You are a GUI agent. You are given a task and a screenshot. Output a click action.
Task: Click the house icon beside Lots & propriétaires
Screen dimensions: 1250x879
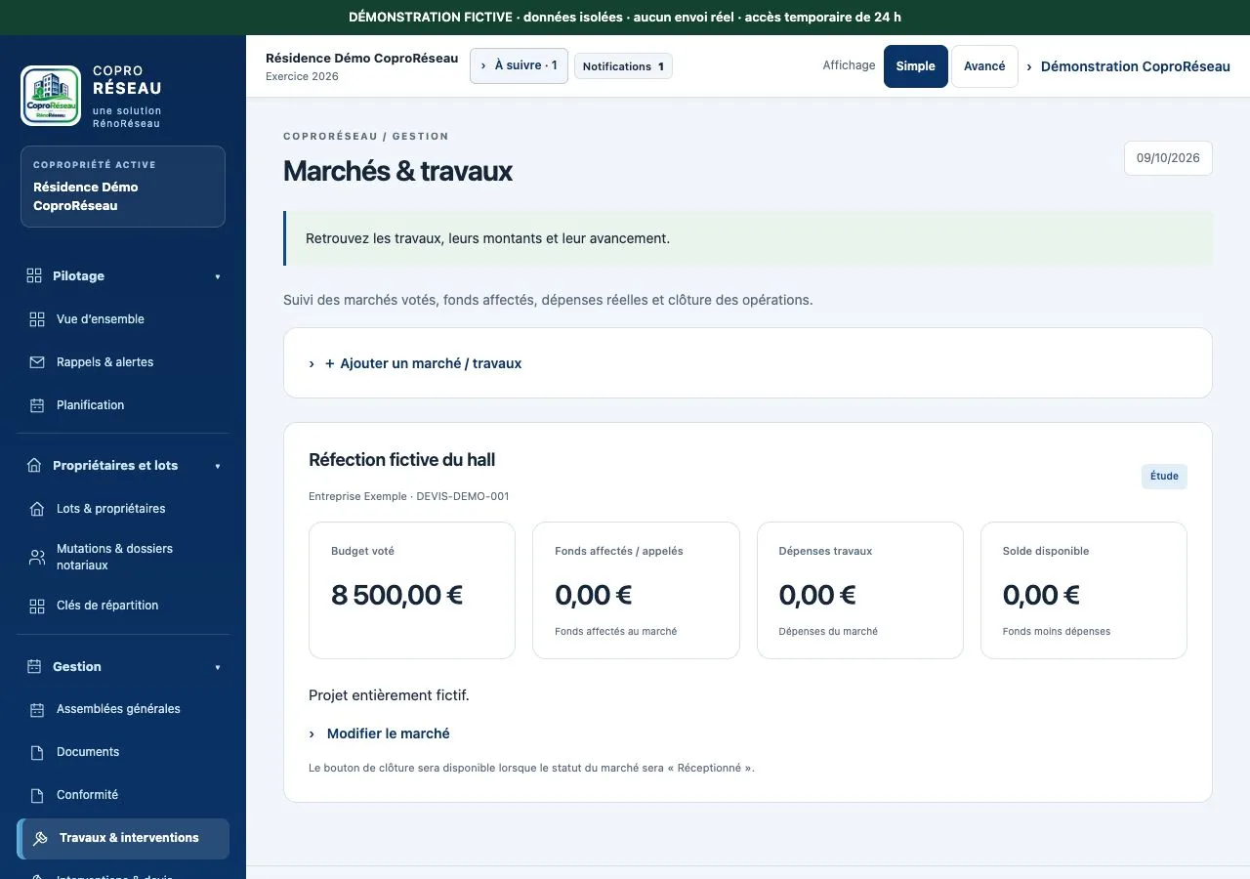(37, 509)
